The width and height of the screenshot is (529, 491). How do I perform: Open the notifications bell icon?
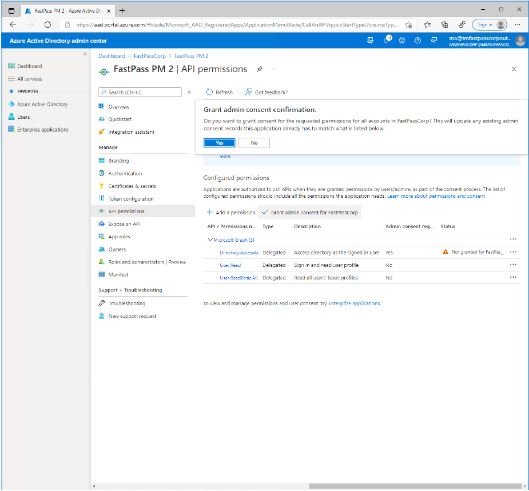(387, 41)
